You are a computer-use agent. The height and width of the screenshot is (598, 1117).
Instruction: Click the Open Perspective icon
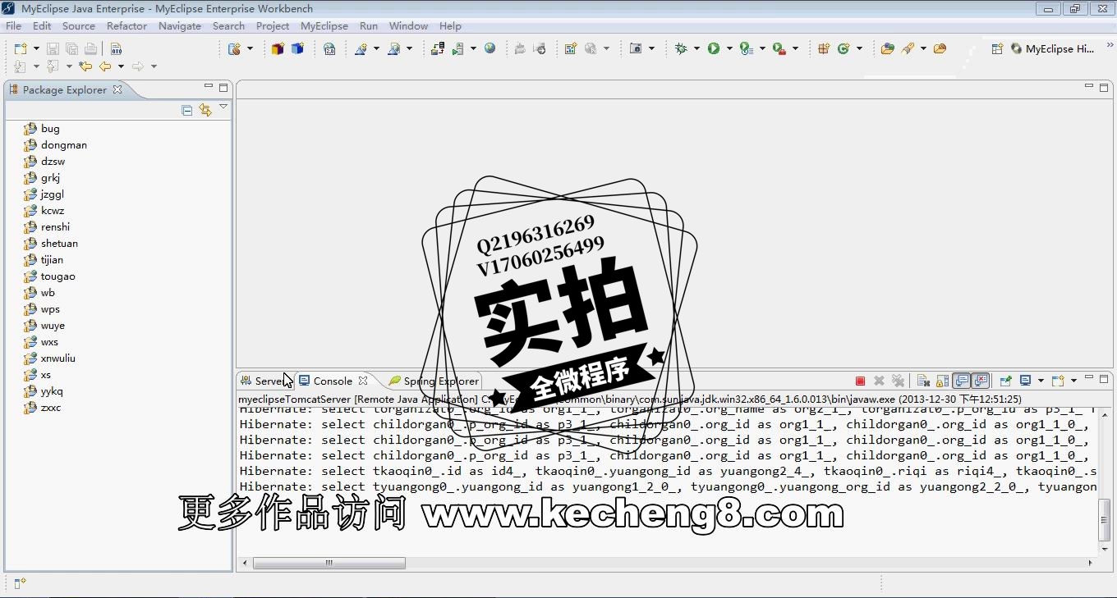(997, 49)
